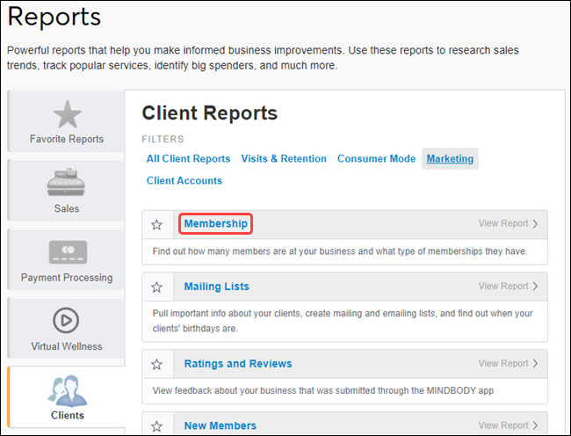The image size is (571, 436).
Task: Click the Virtual Wellness play icon
Action: click(67, 320)
